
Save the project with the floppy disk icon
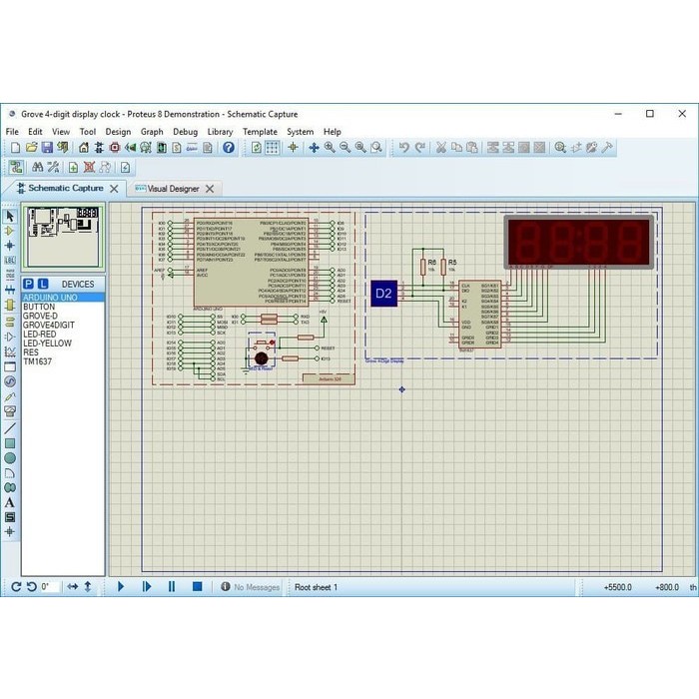[47, 148]
